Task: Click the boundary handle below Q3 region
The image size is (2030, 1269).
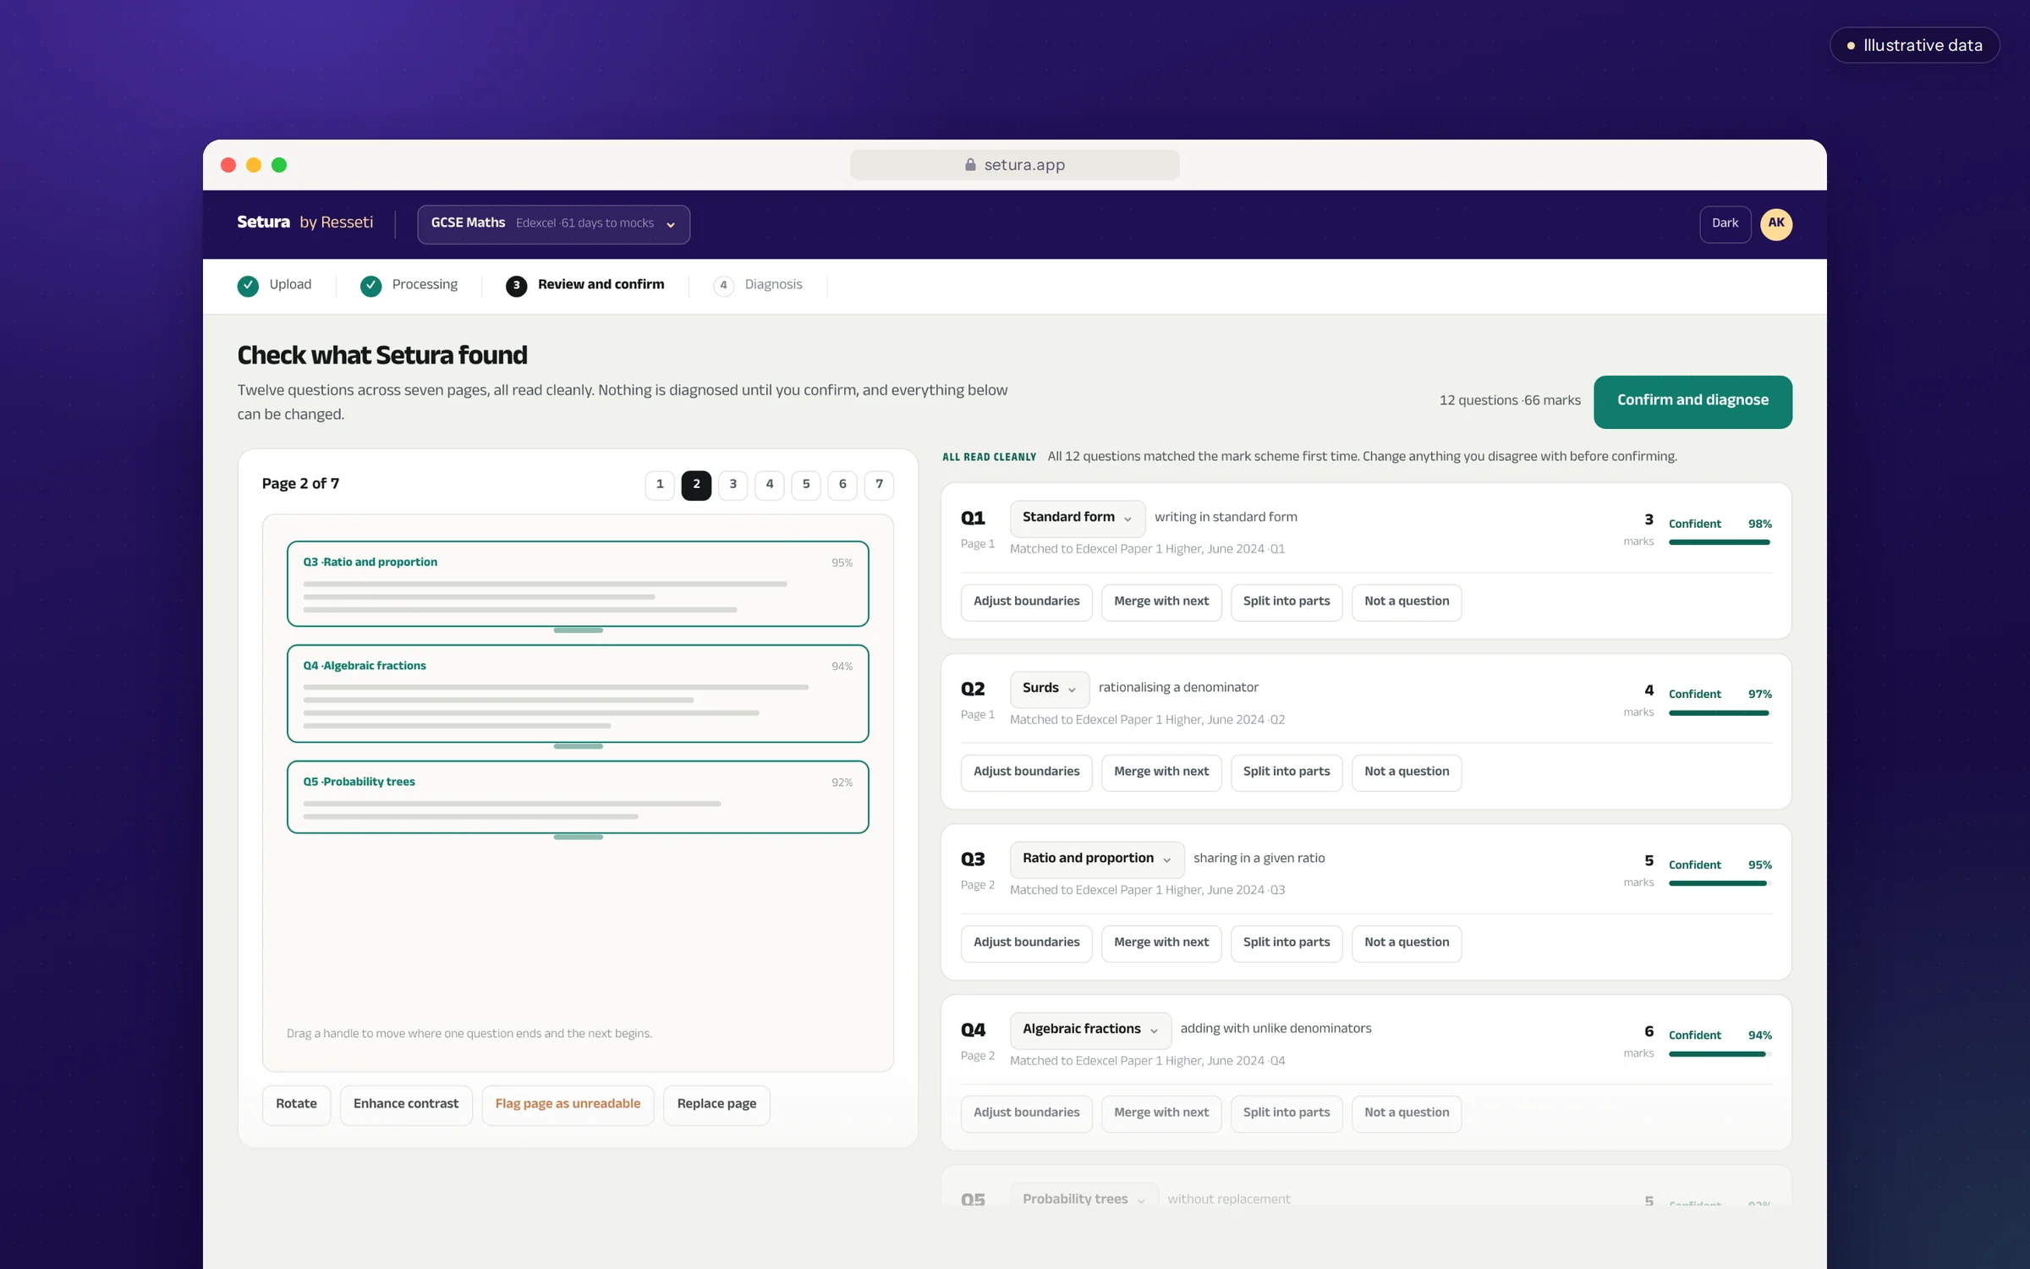Action: 578,630
